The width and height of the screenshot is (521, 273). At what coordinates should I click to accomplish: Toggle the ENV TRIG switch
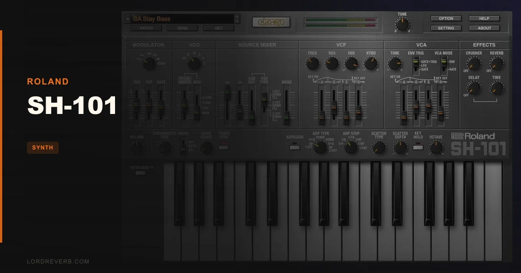tap(415, 66)
